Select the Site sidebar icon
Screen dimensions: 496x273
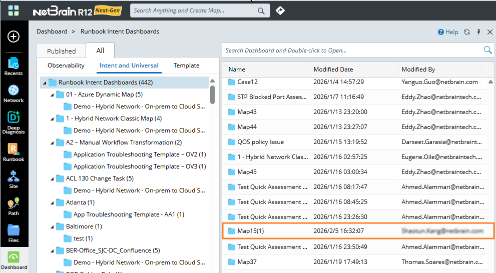click(14, 179)
